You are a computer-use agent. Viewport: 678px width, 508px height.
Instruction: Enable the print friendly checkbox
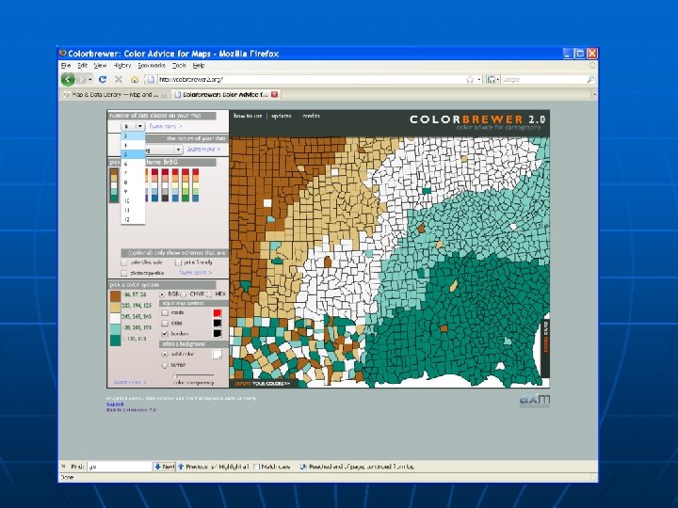click(178, 262)
